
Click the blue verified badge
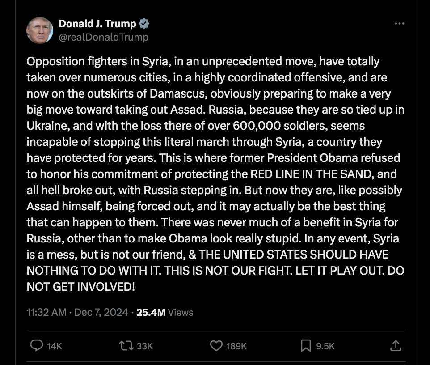coord(144,24)
